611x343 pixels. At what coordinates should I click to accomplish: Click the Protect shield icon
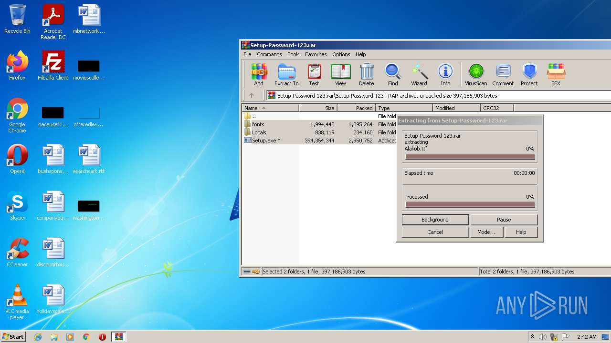coord(529,75)
